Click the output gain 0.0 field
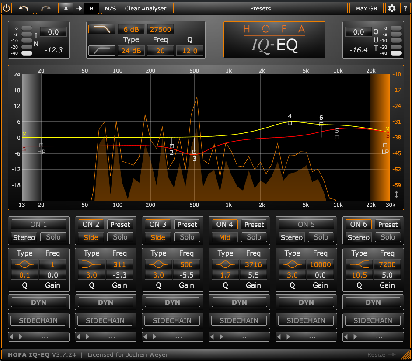Screen dimensions: 412x361 pos(358,32)
